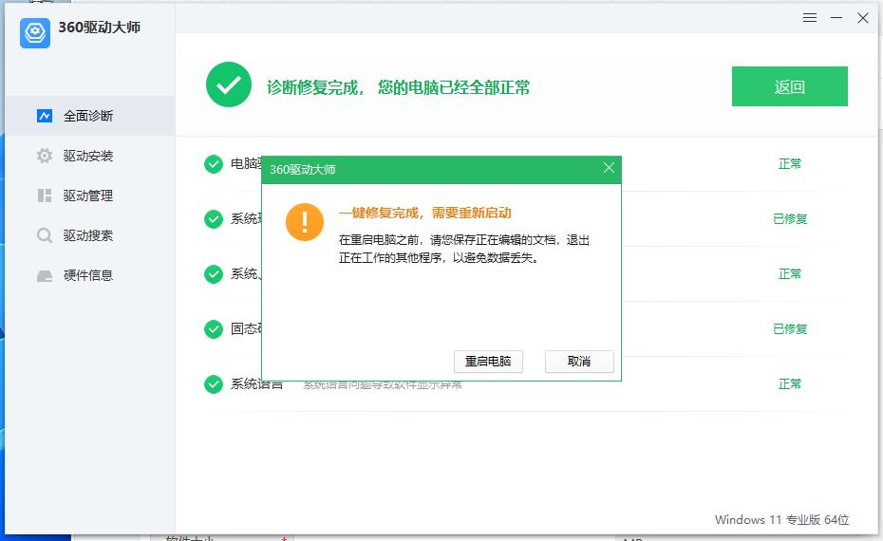Click the 驱动管理 grid icon

tap(45, 196)
